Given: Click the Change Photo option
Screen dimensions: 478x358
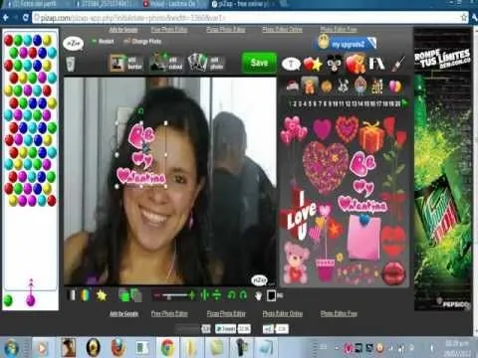Looking at the screenshot, I should pyautogui.click(x=142, y=42).
